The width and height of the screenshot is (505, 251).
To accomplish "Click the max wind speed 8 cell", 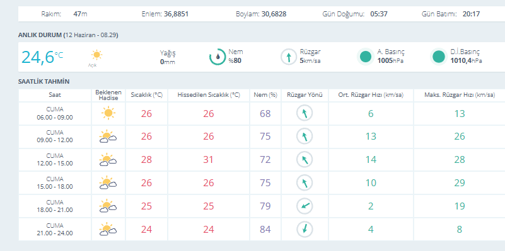I will click(460, 229).
